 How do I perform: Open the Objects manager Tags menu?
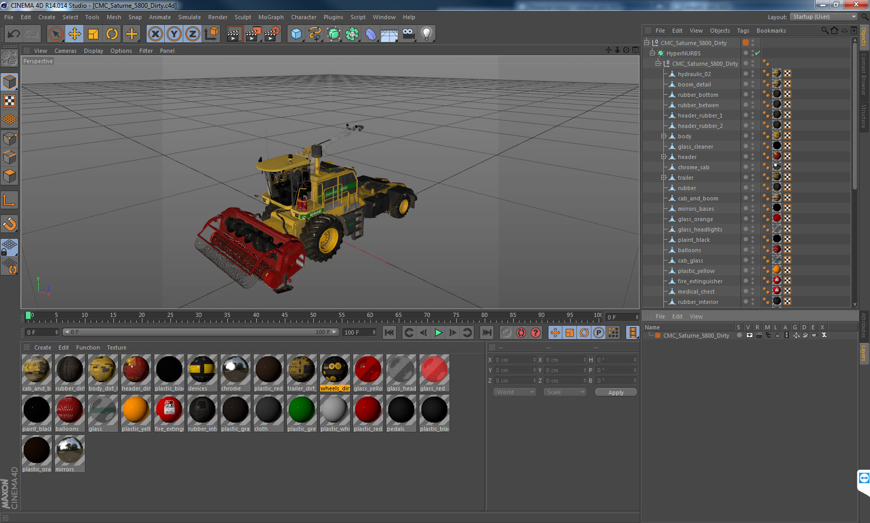coord(743,31)
